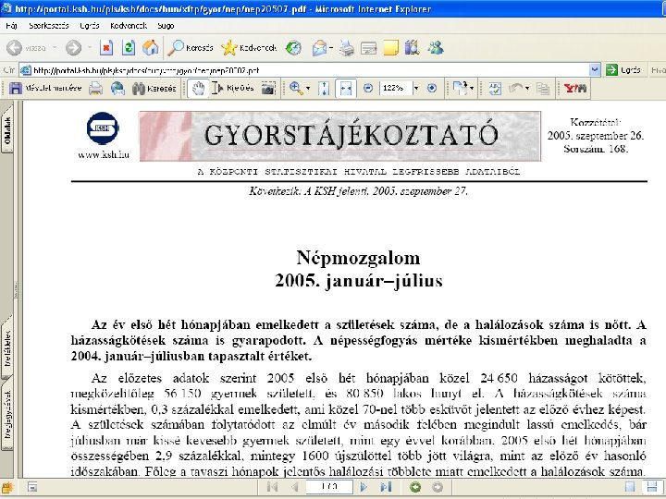Viewport: 666px width, 499px height.
Task: Open the Kedvencek favorites star button
Action: point(249,48)
